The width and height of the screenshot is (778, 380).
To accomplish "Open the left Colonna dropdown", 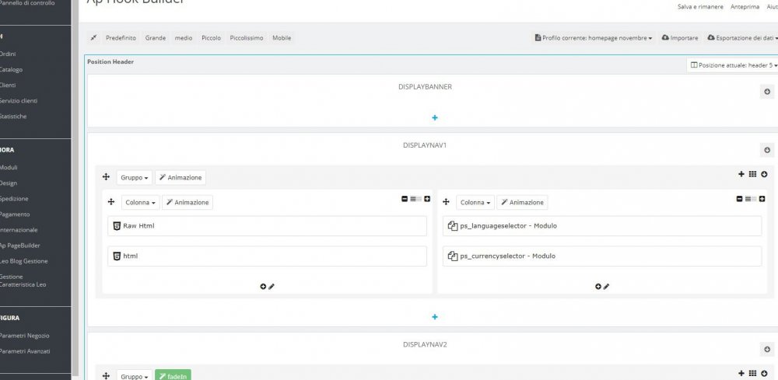I will pyautogui.click(x=140, y=202).
